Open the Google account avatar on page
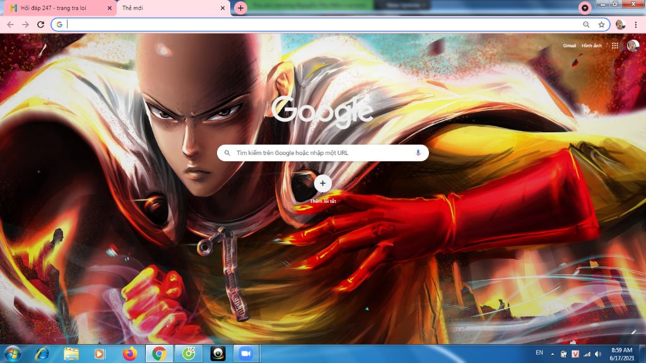The image size is (646, 363). pos(633,45)
